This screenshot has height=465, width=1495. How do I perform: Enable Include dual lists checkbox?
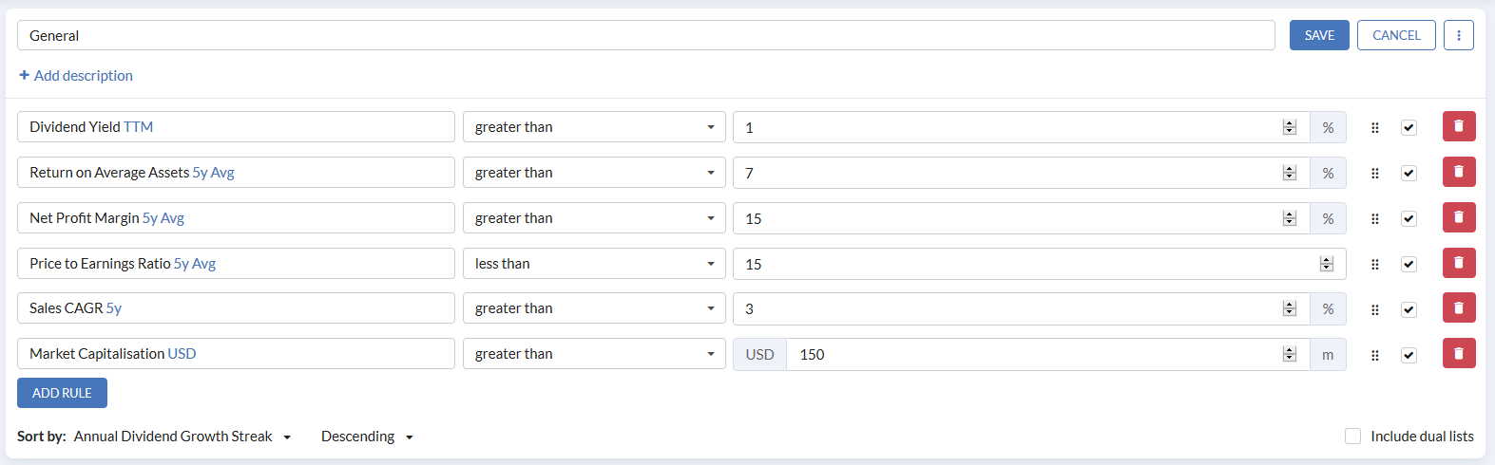coord(1352,437)
